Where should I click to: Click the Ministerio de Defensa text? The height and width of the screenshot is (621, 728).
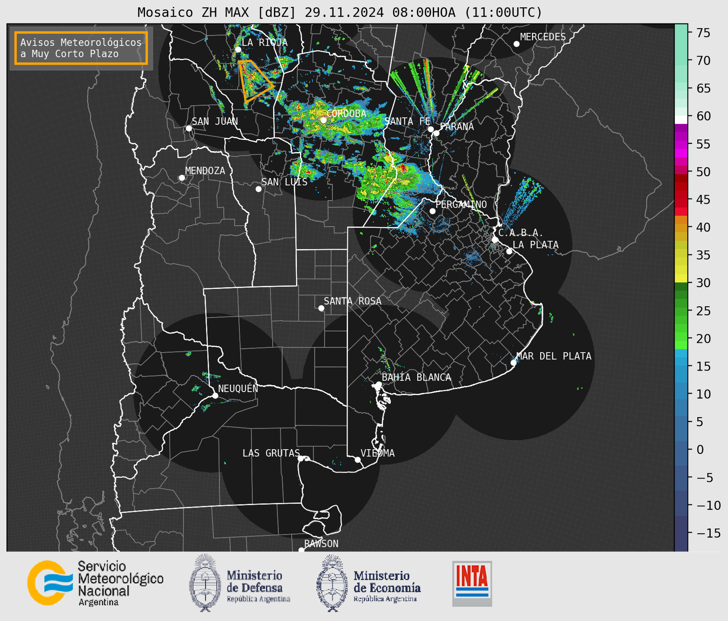258,586
